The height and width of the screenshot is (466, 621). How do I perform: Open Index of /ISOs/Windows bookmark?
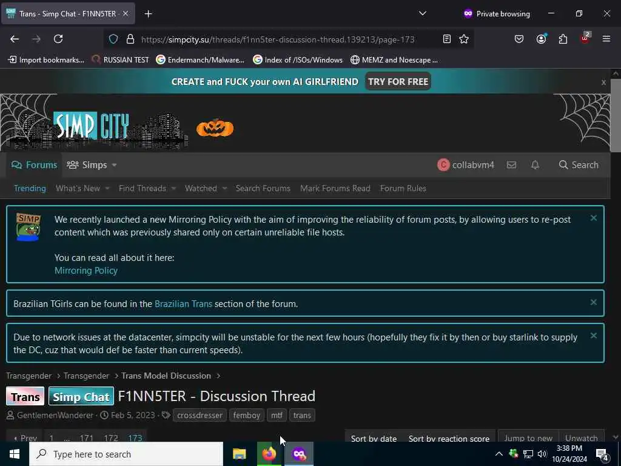click(298, 60)
